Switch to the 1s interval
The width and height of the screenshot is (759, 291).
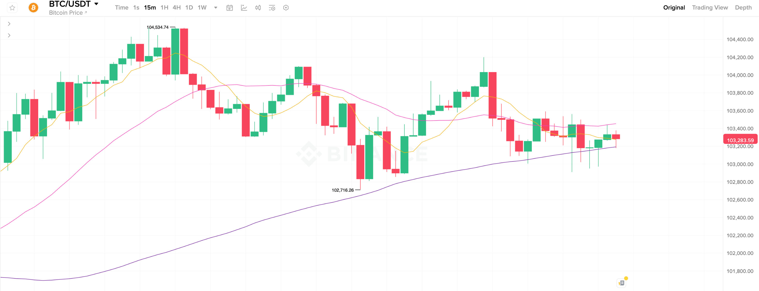coord(136,8)
